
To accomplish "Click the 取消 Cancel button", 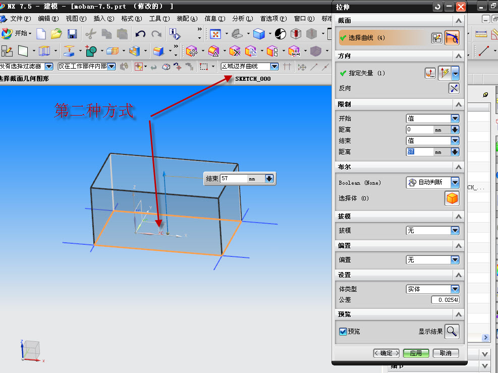I will pyautogui.click(x=446, y=353).
